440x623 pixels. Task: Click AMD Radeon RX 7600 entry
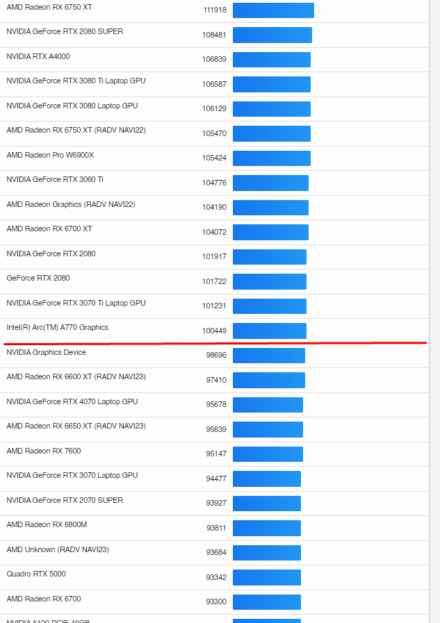(x=44, y=451)
